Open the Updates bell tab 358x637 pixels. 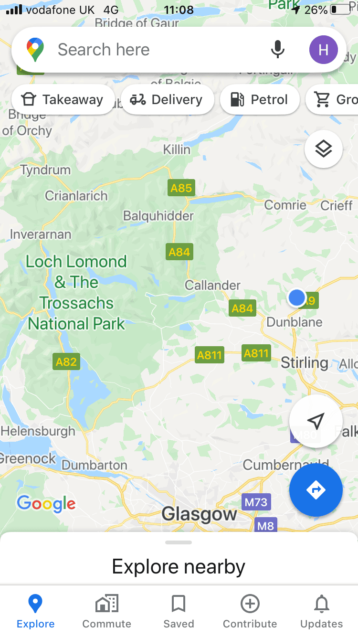tap(322, 612)
